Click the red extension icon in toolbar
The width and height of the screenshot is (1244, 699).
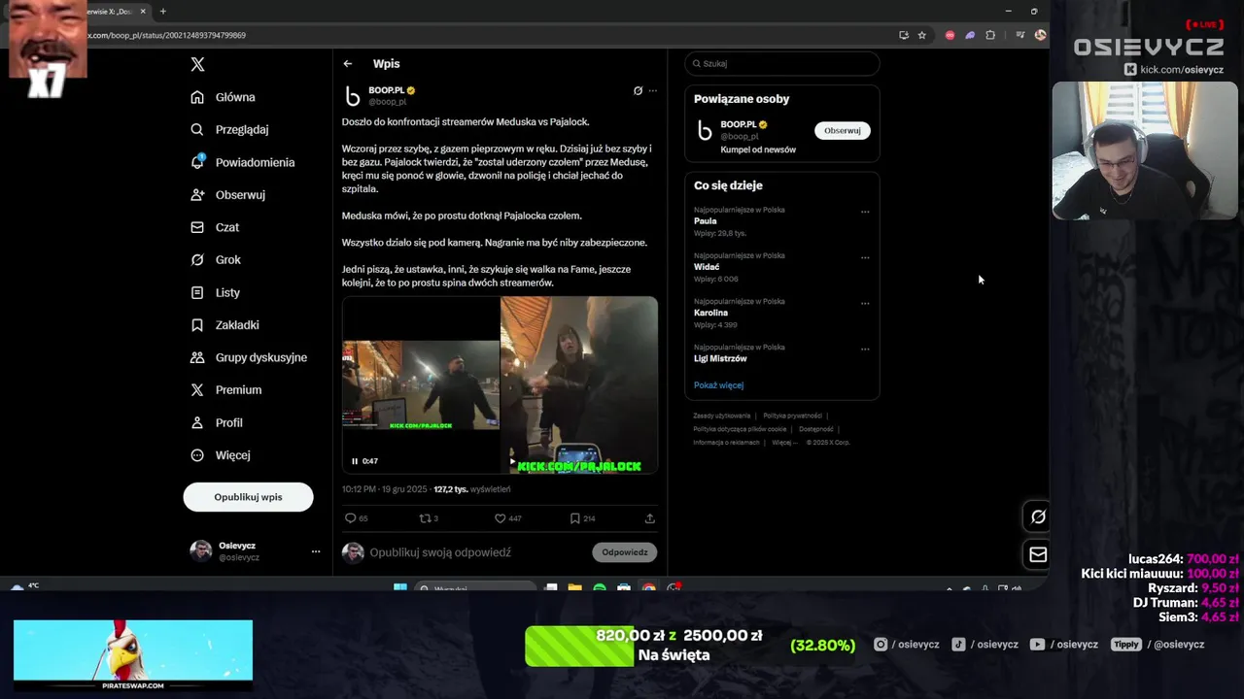point(950,35)
